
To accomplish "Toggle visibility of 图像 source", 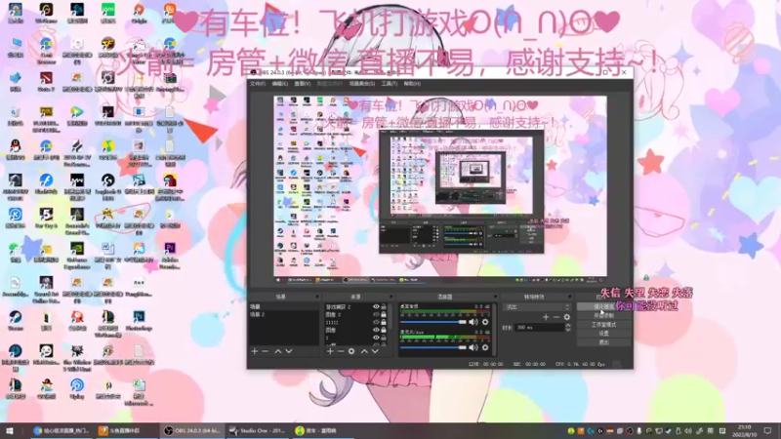I will 376,330.
